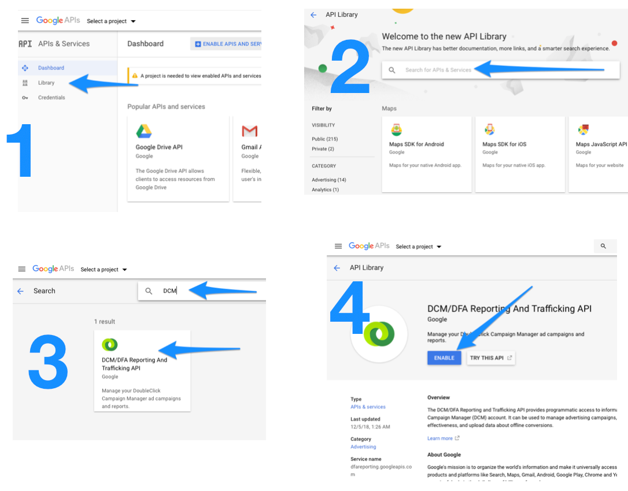The width and height of the screenshot is (628, 491).
Task: Open the Maps SDK for iOS card
Action: [519, 153]
